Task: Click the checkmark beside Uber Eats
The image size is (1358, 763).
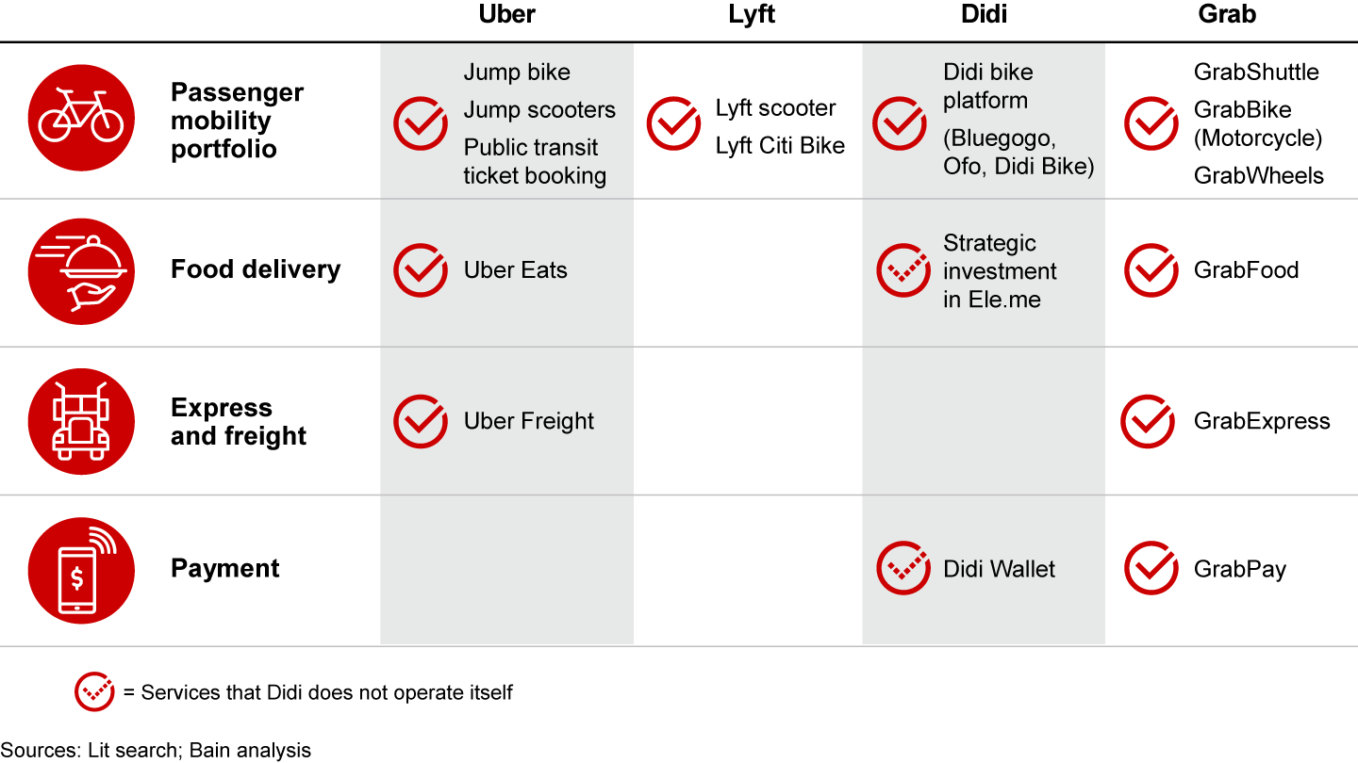Action: pos(421,270)
